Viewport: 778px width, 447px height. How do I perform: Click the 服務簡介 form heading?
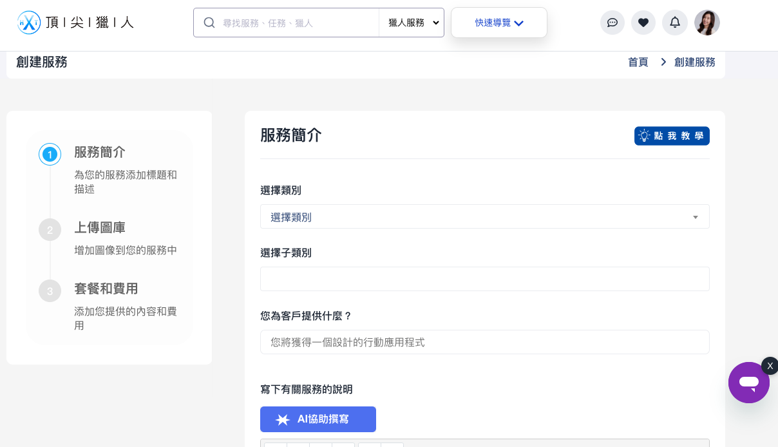tap(291, 135)
